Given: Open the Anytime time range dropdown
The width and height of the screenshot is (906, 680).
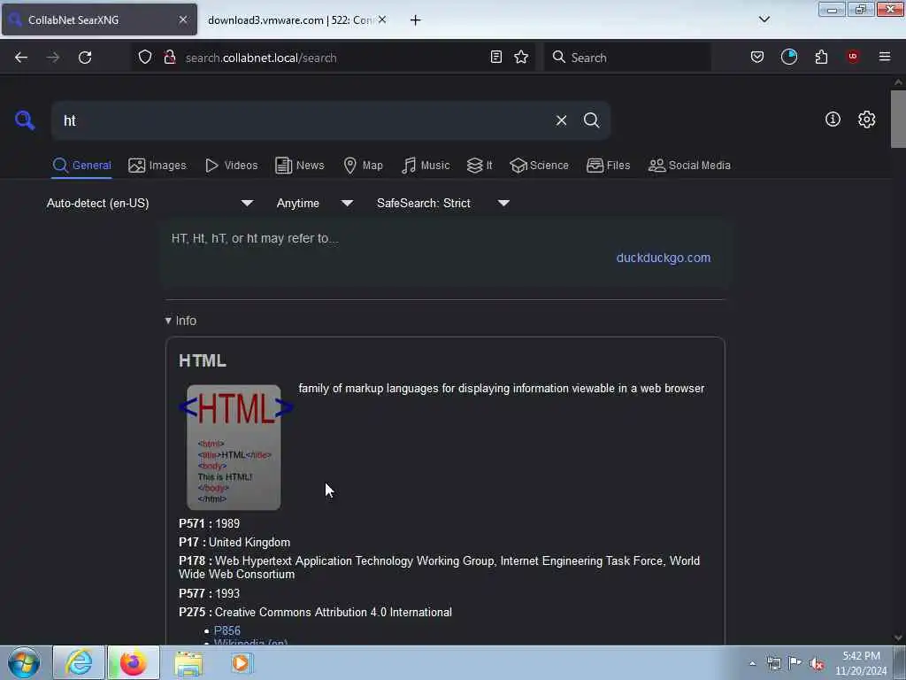Looking at the screenshot, I should [315, 203].
